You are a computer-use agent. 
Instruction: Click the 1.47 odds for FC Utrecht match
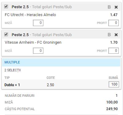114,15
